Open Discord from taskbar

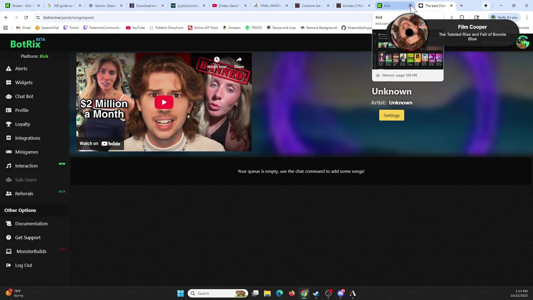(341, 293)
